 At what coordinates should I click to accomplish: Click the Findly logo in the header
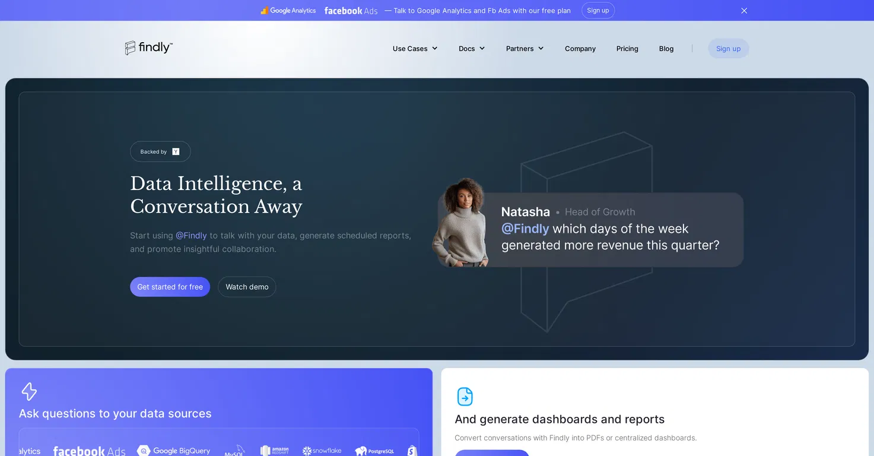pyautogui.click(x=149, y=48)
